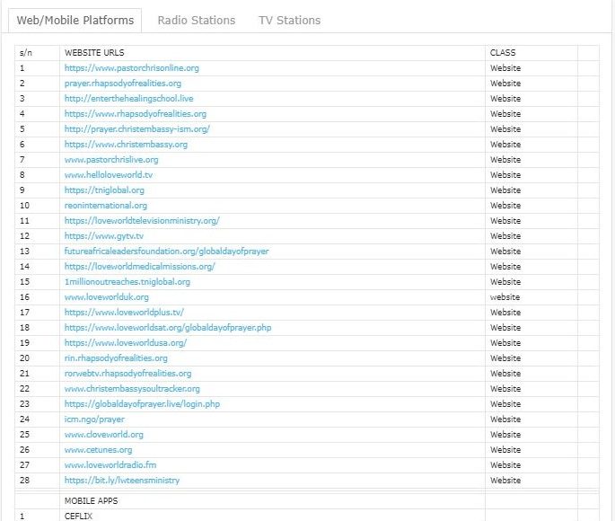The width and height of the screenshot is (615, 521).
Task: Switch to the Radio Stations tab
Action: coord(196,20)
